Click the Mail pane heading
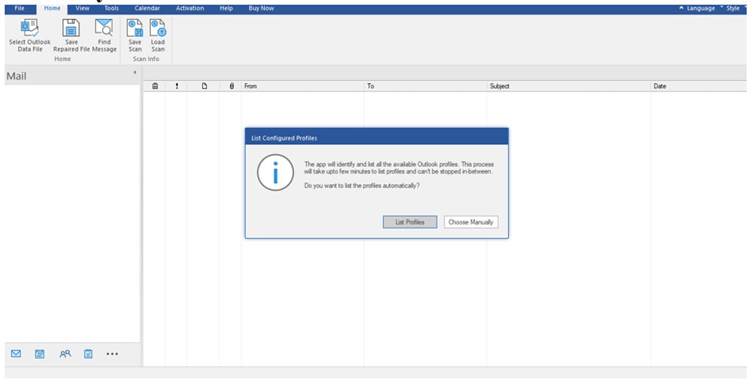The height and width of the screenshot is (384, 753). (x=16, y=76)
